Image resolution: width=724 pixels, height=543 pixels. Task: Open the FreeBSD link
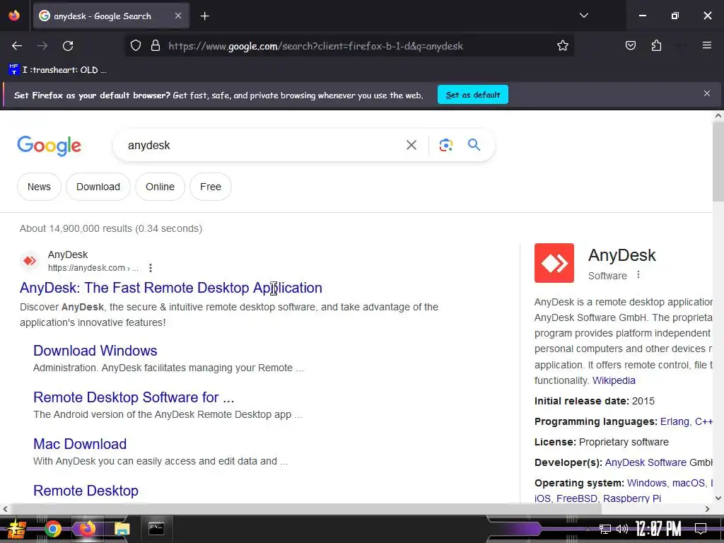click(x=577, y=498)
